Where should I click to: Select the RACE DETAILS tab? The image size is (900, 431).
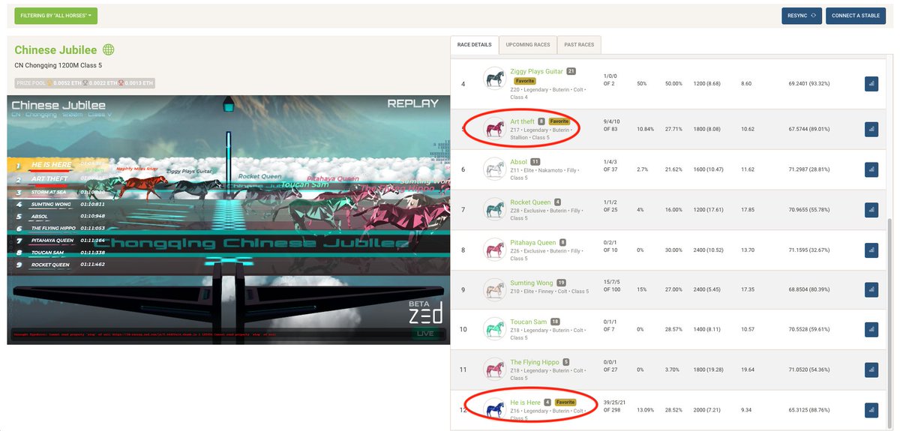tap(474, 45)
